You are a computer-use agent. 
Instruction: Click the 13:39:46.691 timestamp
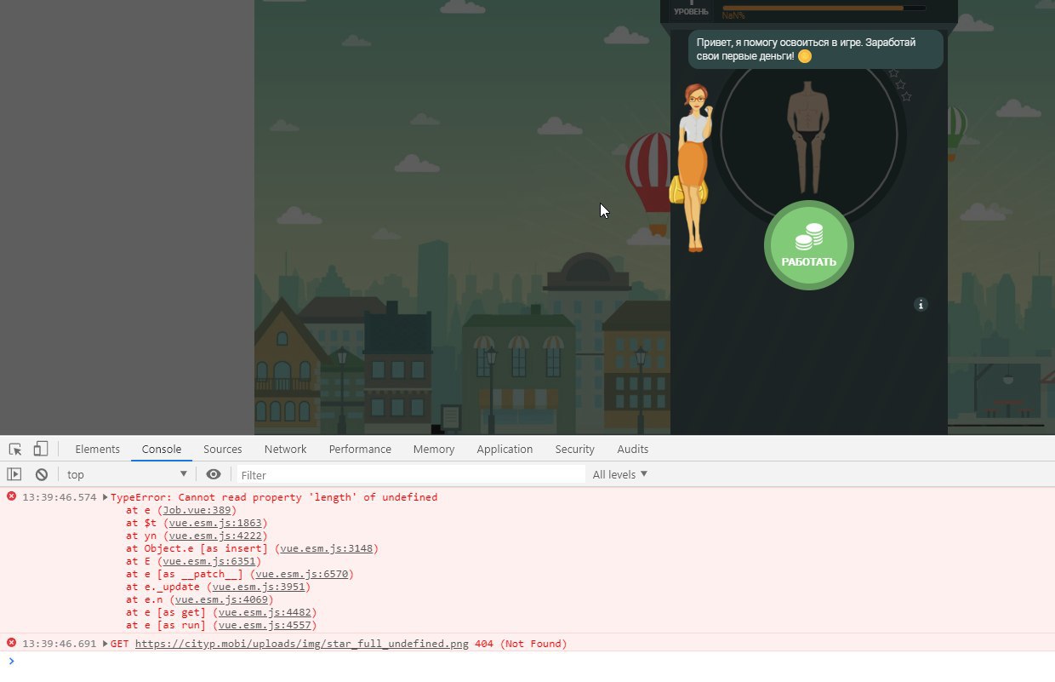tap(60, 644)
